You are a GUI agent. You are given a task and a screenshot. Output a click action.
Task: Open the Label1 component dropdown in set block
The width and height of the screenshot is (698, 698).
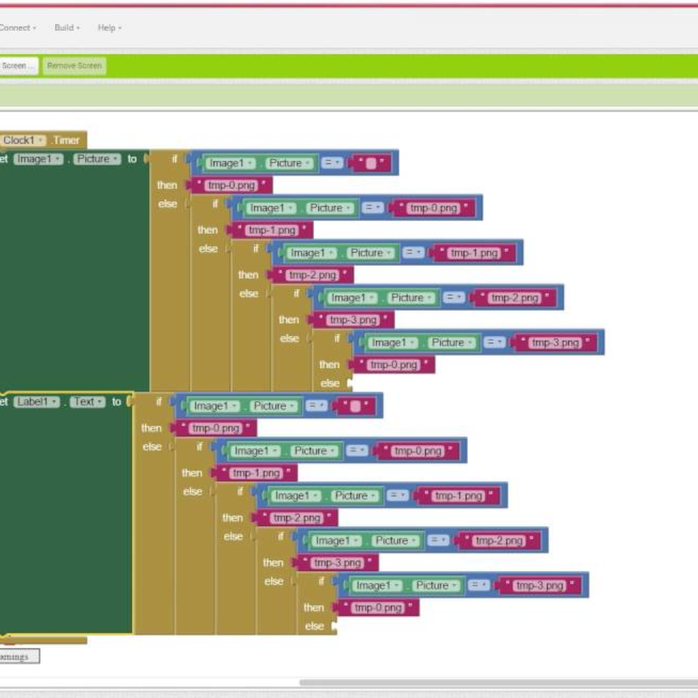36,402
